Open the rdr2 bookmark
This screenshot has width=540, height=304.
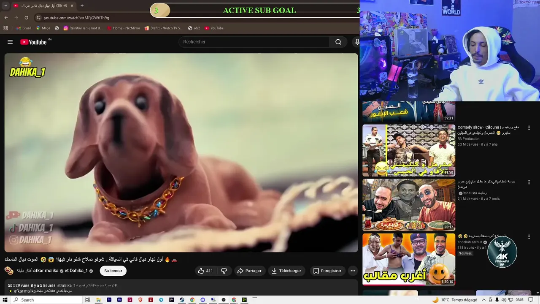(x=194, y=28)
